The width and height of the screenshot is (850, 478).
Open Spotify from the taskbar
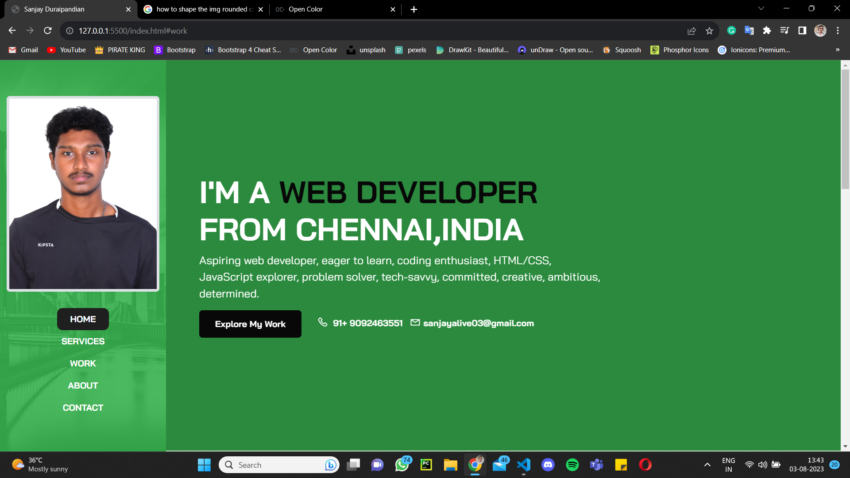click(x=572, y=465)
